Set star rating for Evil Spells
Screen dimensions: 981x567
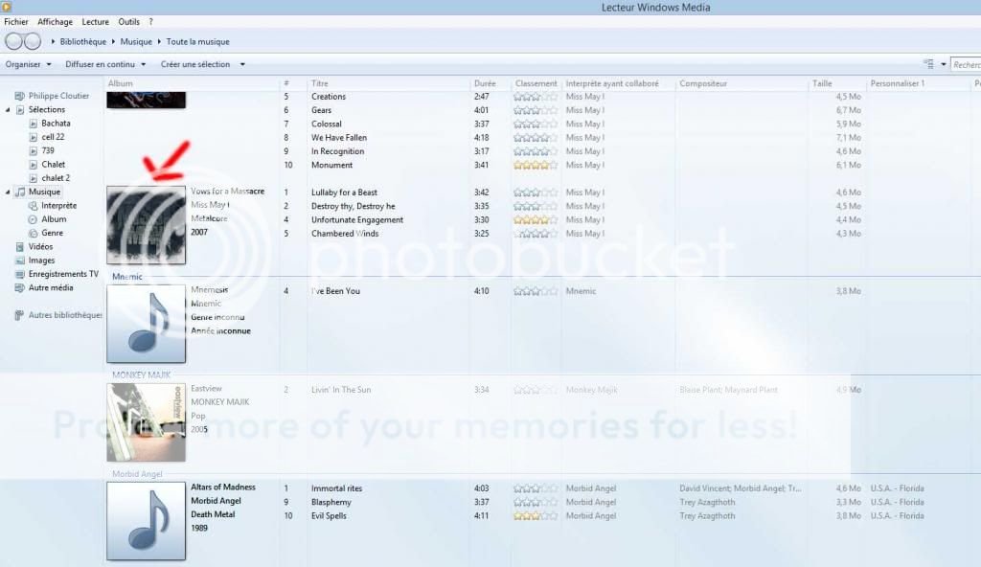click(535, 516)
